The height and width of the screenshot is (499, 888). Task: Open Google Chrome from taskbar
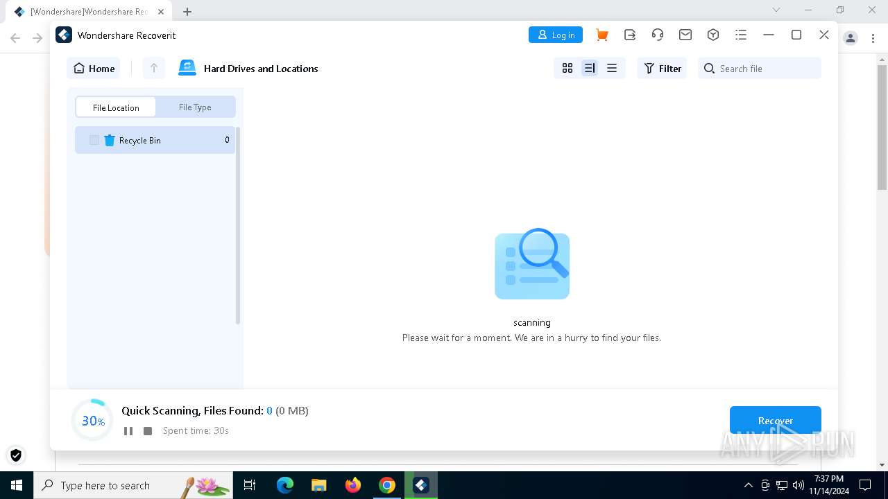(x=387, y=485)
